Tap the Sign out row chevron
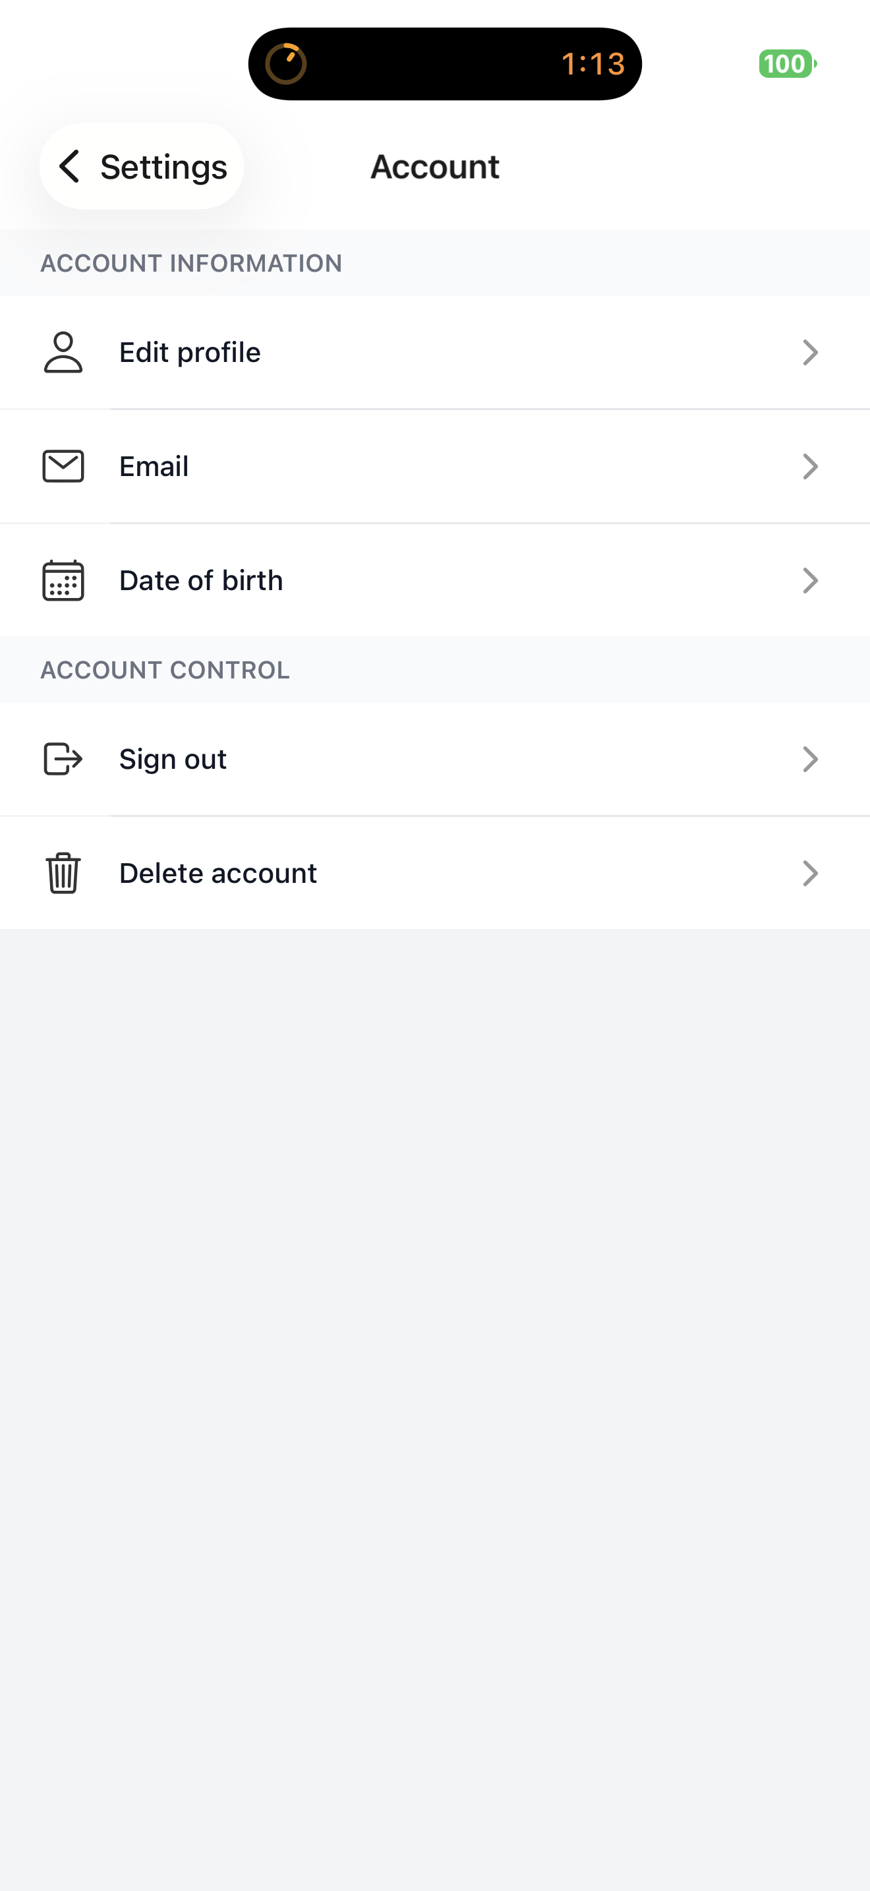This screenshot has height=1891, width=870. 810,759
